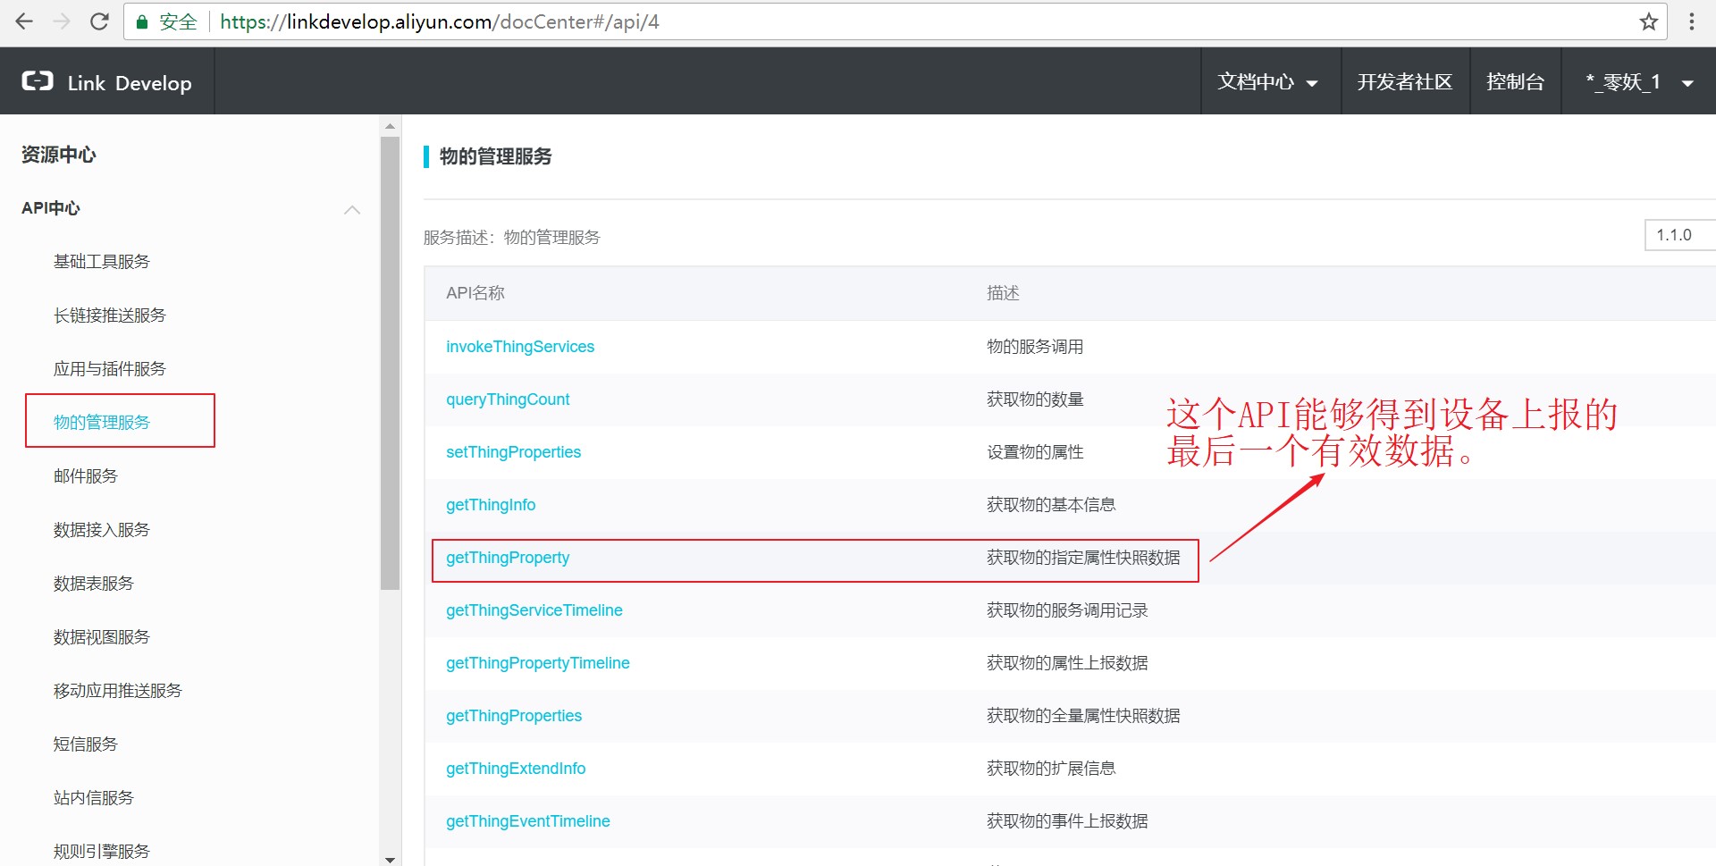Click the description 物的服务调用
Image resolution: width=1716 pixels, height=866 pixels.
pyautogui.click(x=1035, y=347)
